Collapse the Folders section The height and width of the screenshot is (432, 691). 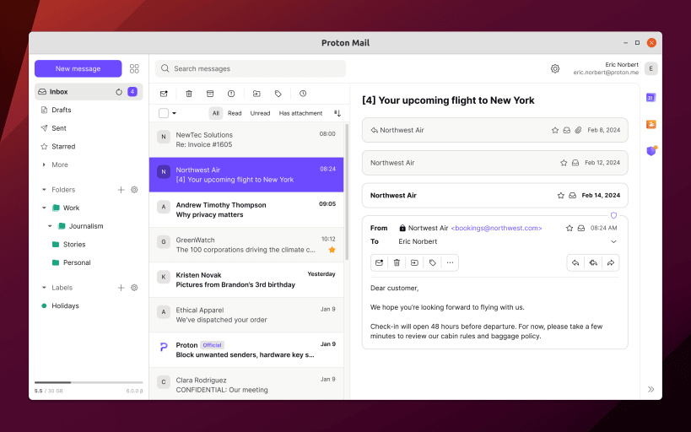44,190
